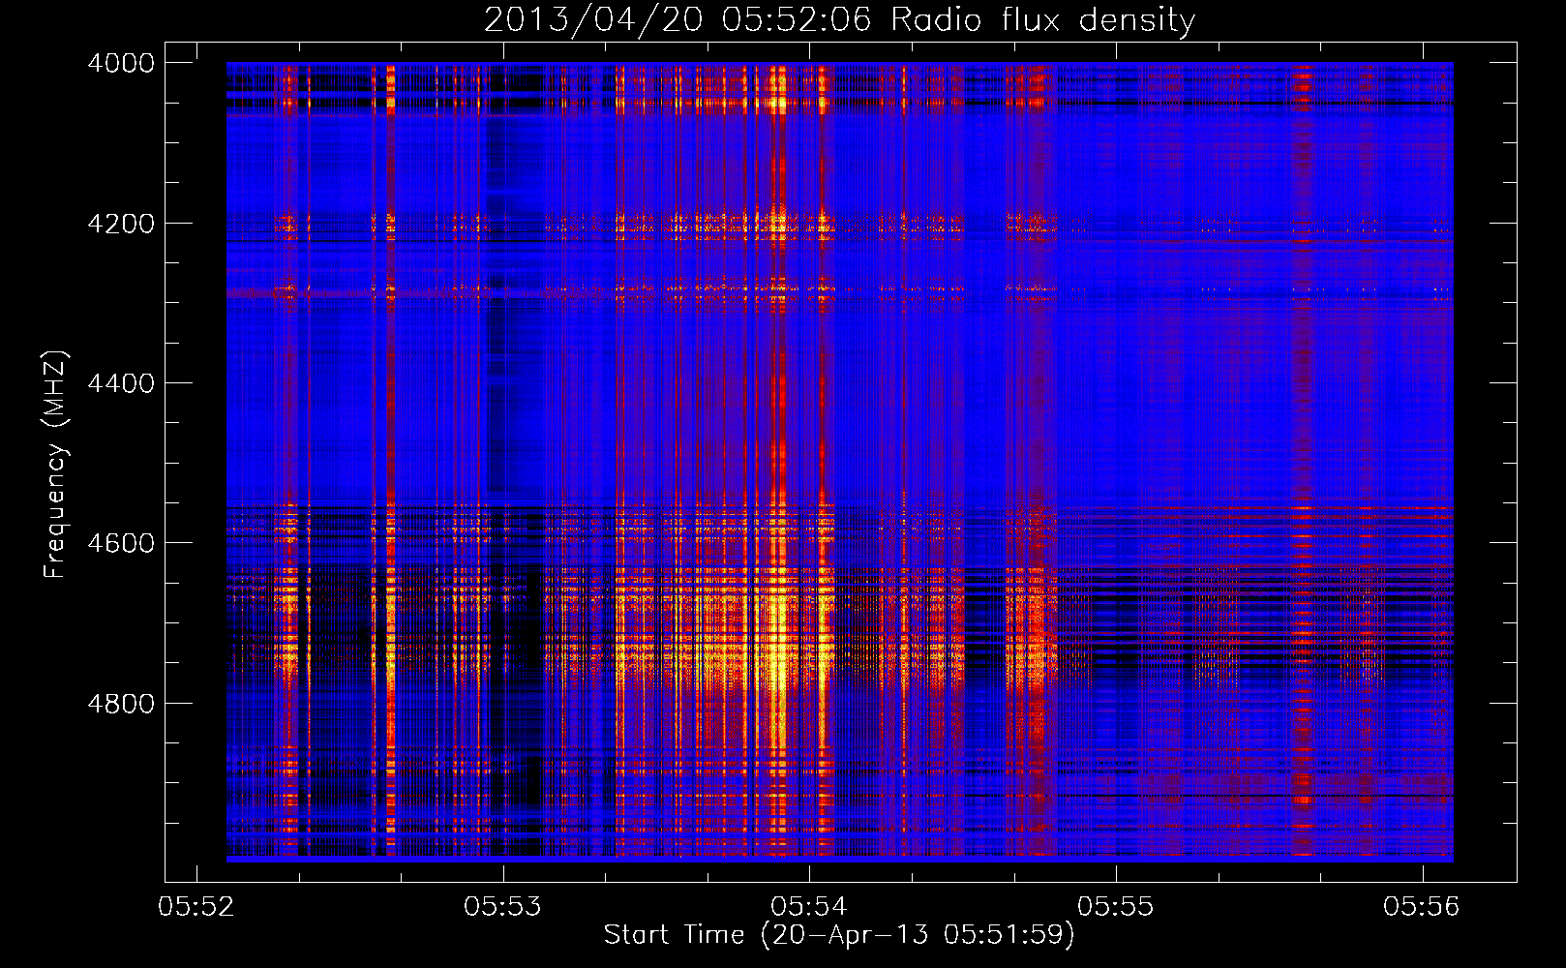Click the 05:53 time tick label
The width and height of the screenshot is (1566, 968).
502,907
